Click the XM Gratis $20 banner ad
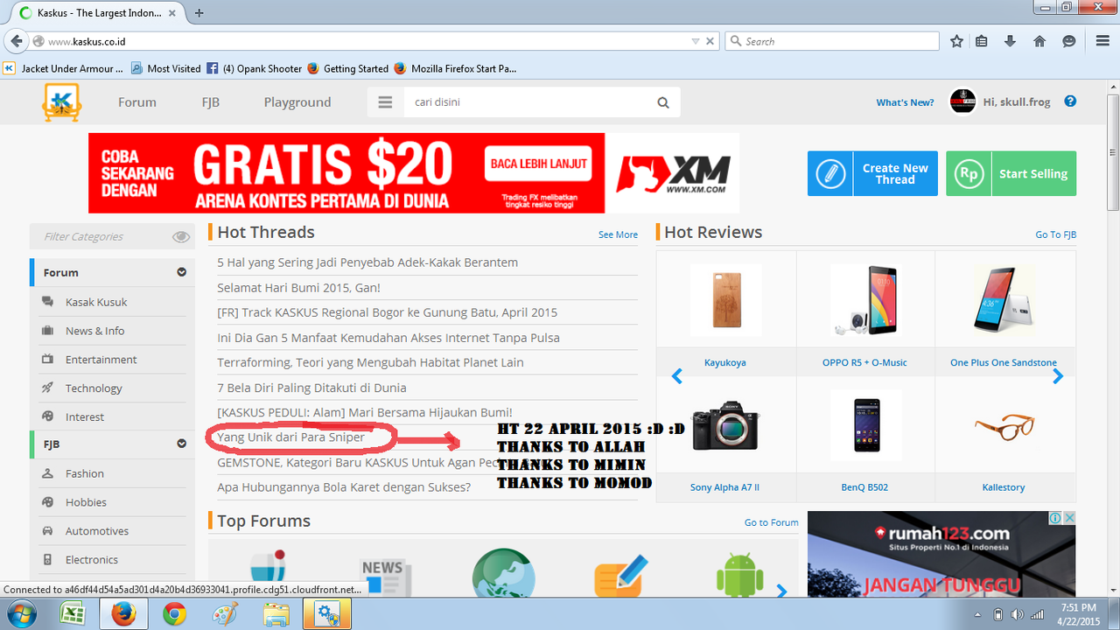 click(x=414, y=173)
